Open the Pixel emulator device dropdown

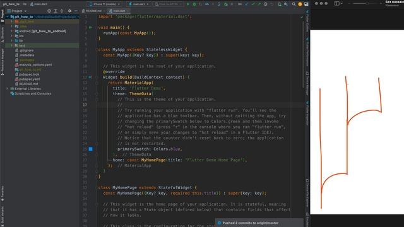[x=168, y=4]
